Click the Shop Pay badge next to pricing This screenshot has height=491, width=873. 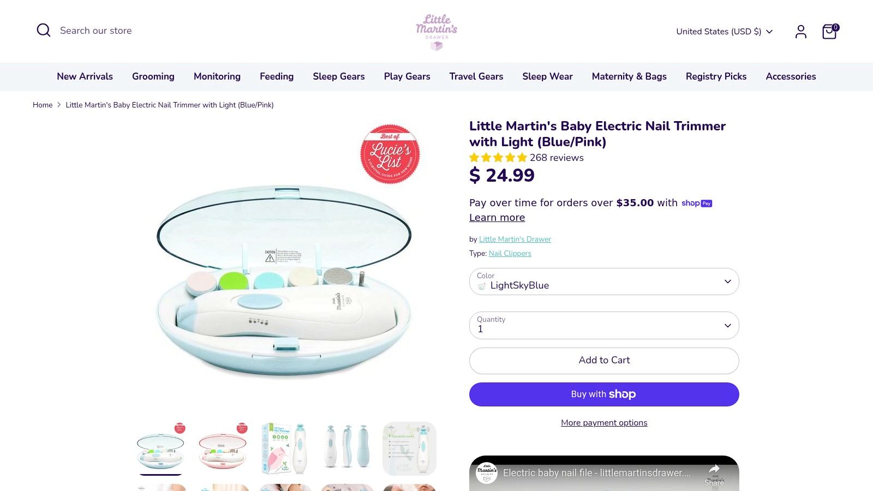coord(696,203)
